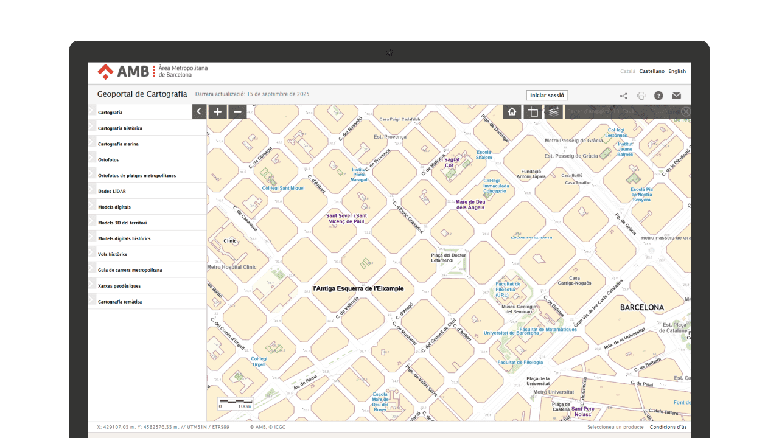This screenshot has width=779, height=438.
Task: Select the Share icon in the header
Action: tap(623, 95)
